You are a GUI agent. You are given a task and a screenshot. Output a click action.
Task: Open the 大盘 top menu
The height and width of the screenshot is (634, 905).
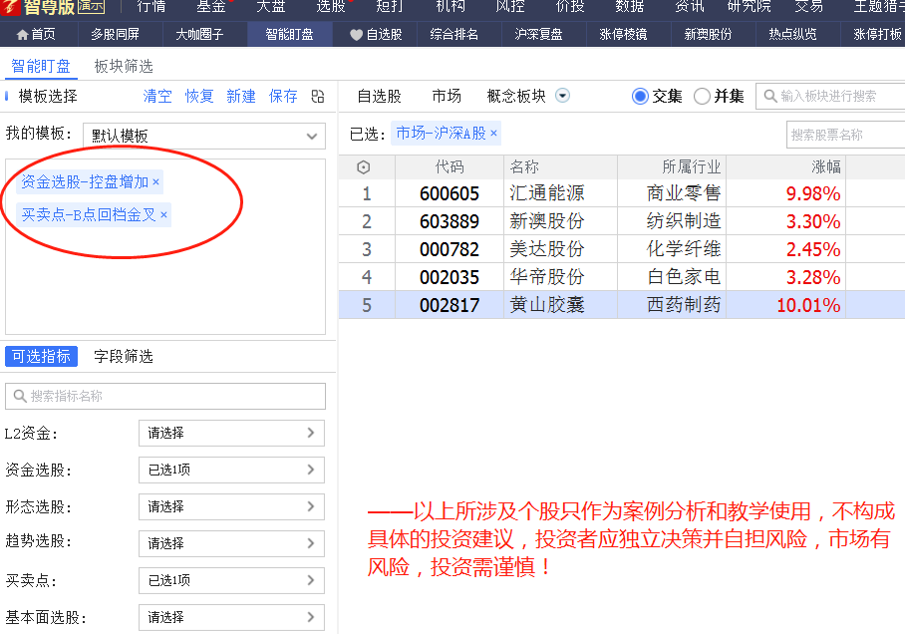[271, 6]
